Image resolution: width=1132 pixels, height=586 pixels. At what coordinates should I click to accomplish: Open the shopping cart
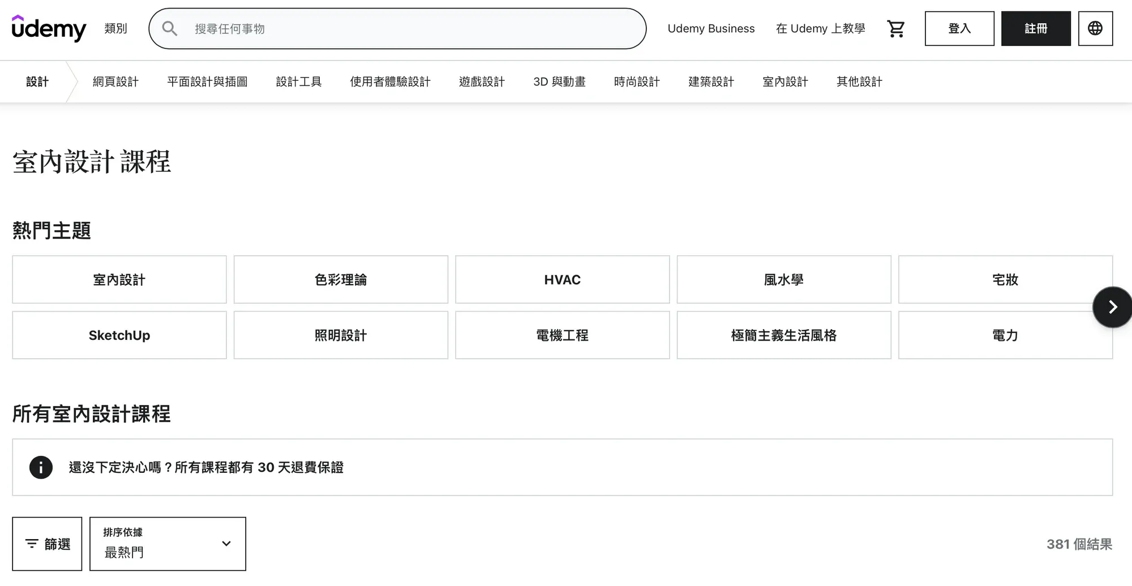pos(896,28)
